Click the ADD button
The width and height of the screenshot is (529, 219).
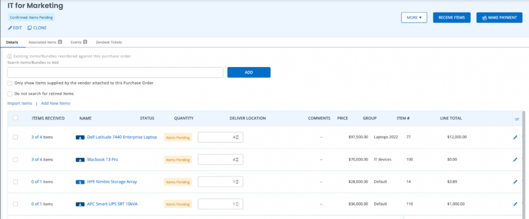coord(248,72)
